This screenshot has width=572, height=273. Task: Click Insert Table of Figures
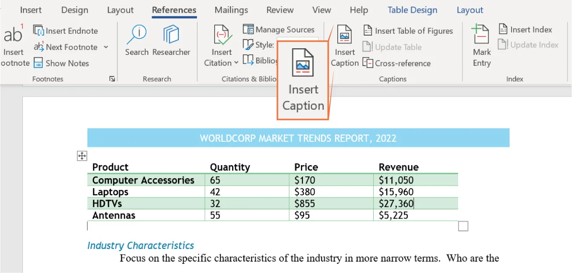pyautogui.click(x=408, y=31)
